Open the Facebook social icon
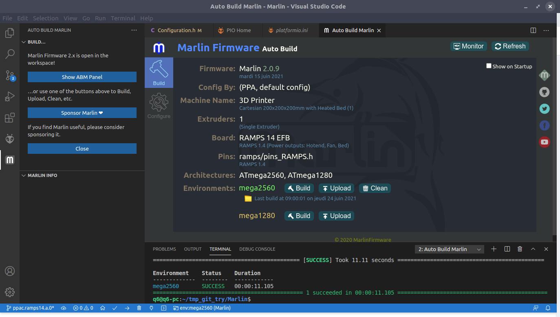The image size is (560, 317). [545, 125]
